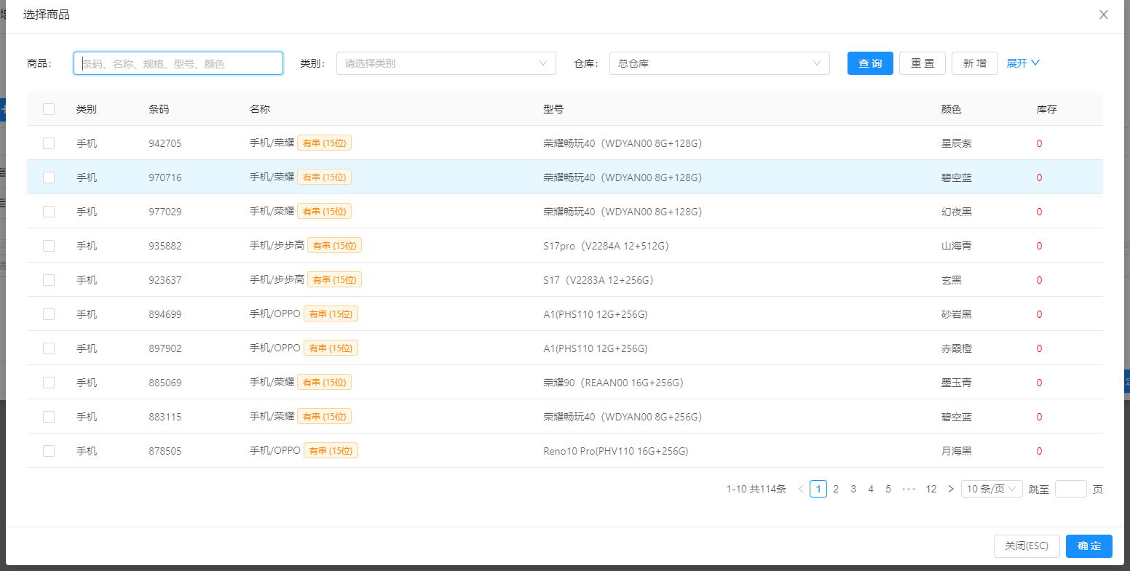1130x571 pixels.
Task: Click the 确定 confirm button
Action: click(x=1089, y=546)
